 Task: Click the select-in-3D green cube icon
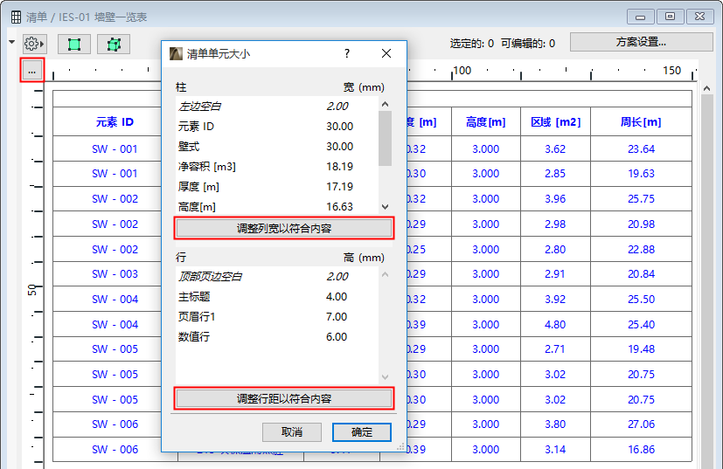point(114,45)
